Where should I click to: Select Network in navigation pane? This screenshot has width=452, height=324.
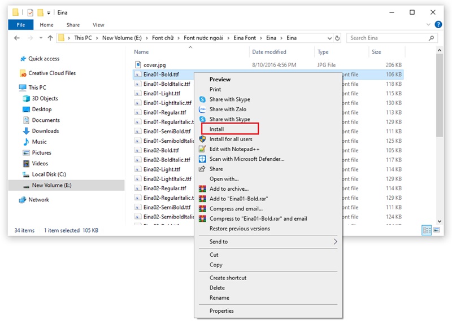click(38, 200)
